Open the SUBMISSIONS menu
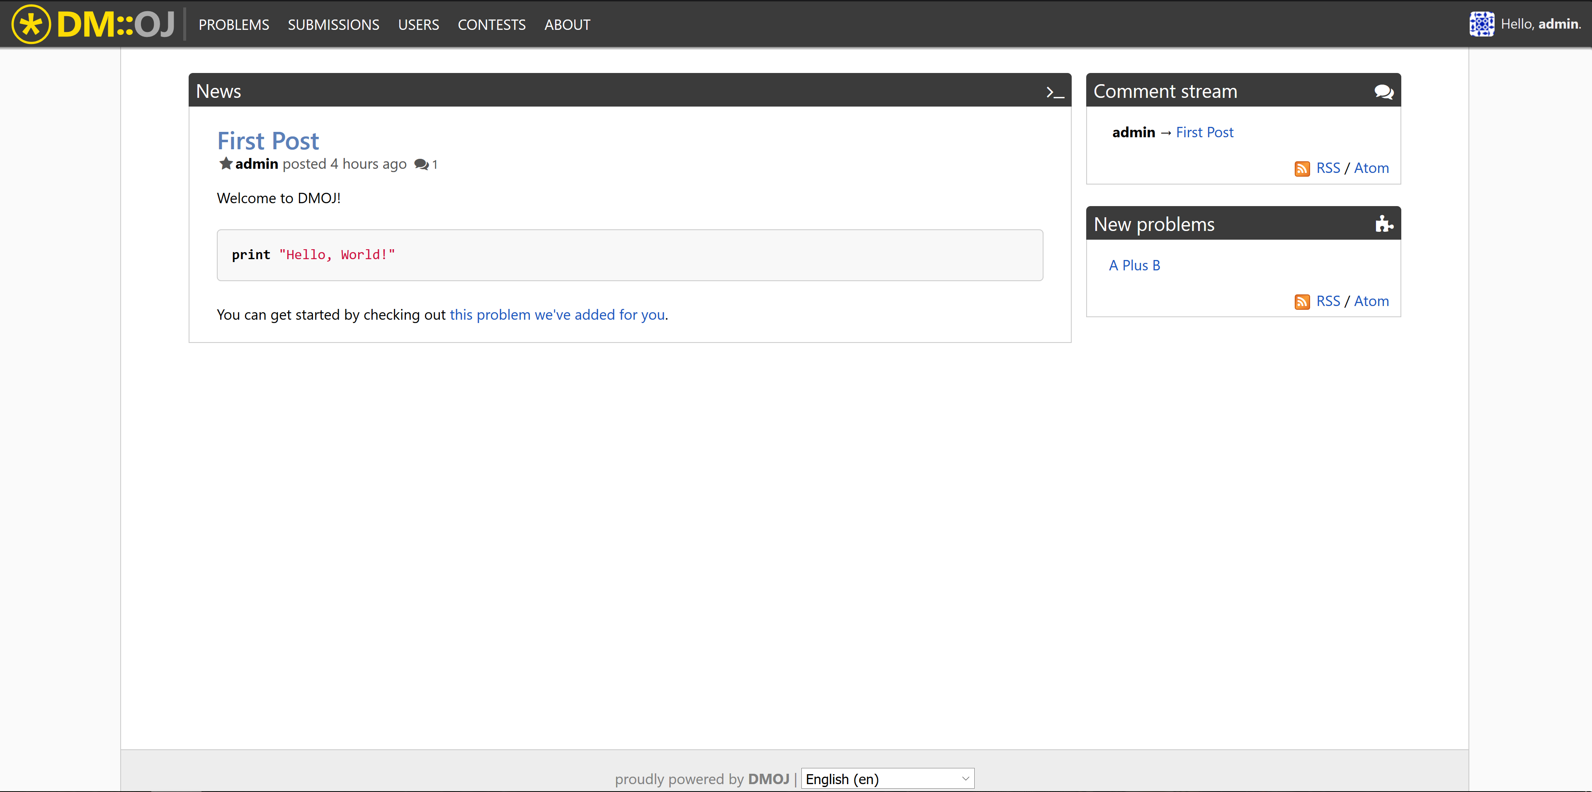 coord(333,25)
